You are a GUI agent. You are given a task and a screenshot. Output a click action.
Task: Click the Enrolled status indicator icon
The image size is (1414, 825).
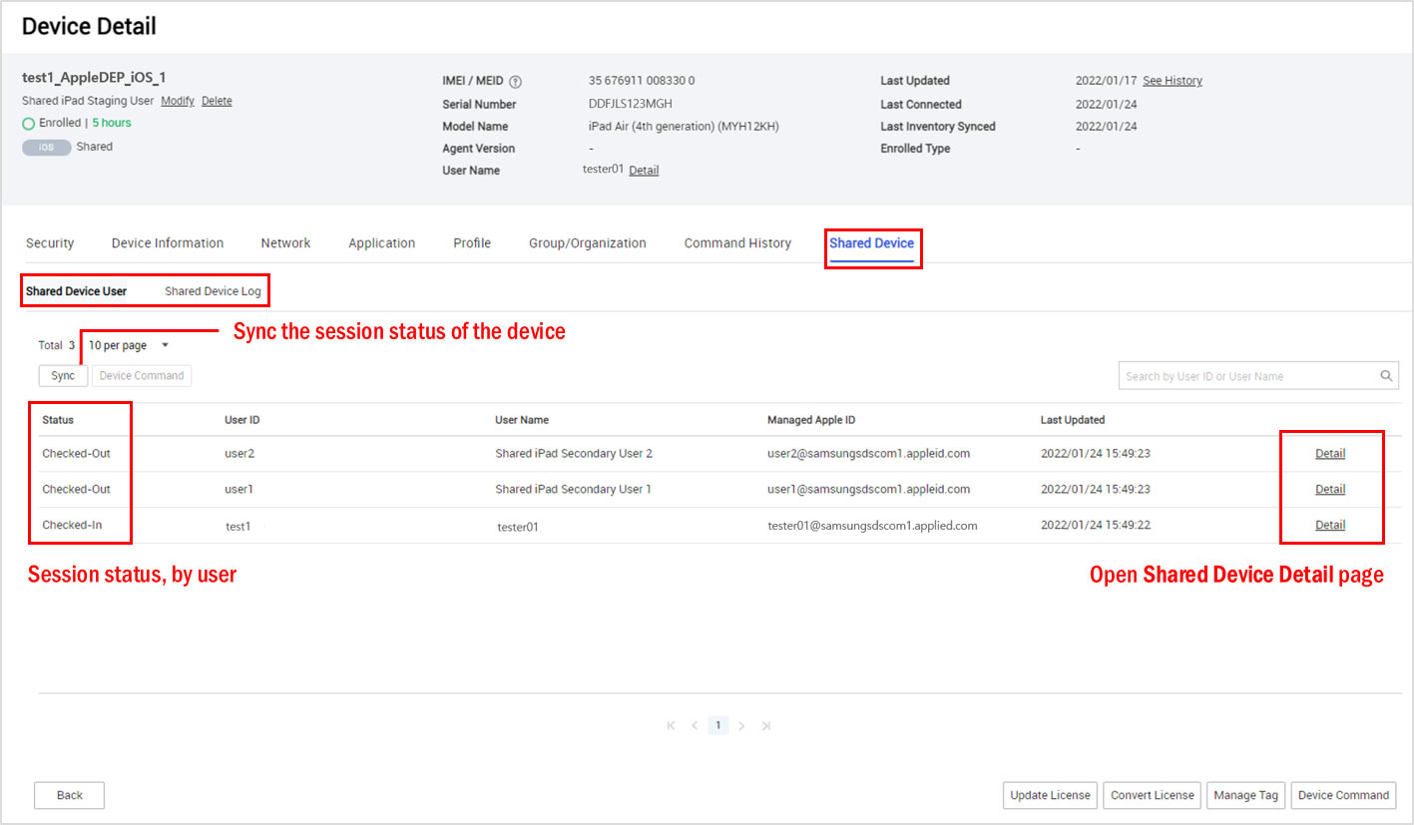[31, 123]
